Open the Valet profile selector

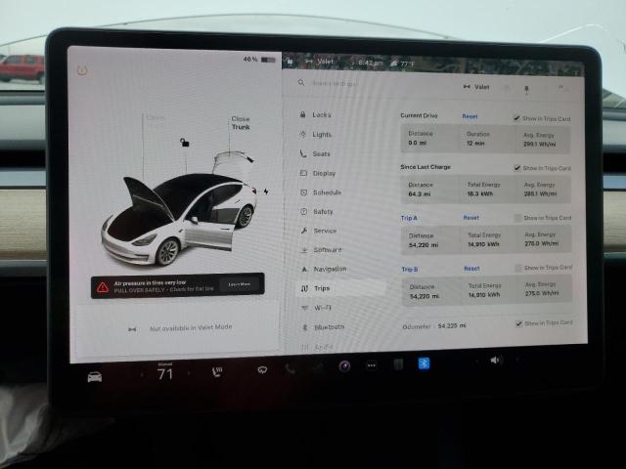(x=474, y=86)
